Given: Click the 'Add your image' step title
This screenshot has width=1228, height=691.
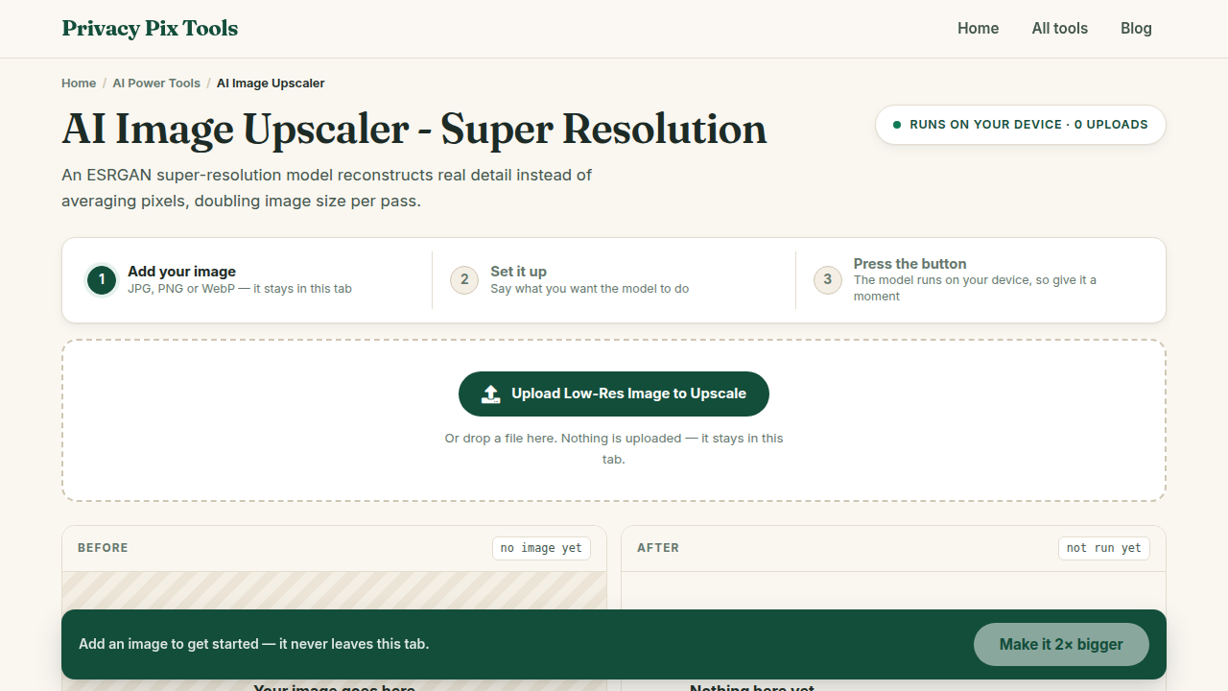Looking at the screenshot, I should click(181, 272).
